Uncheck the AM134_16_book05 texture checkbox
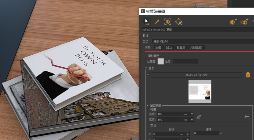Viewport: 254px width, 140px height. click(x=148, y=75)
